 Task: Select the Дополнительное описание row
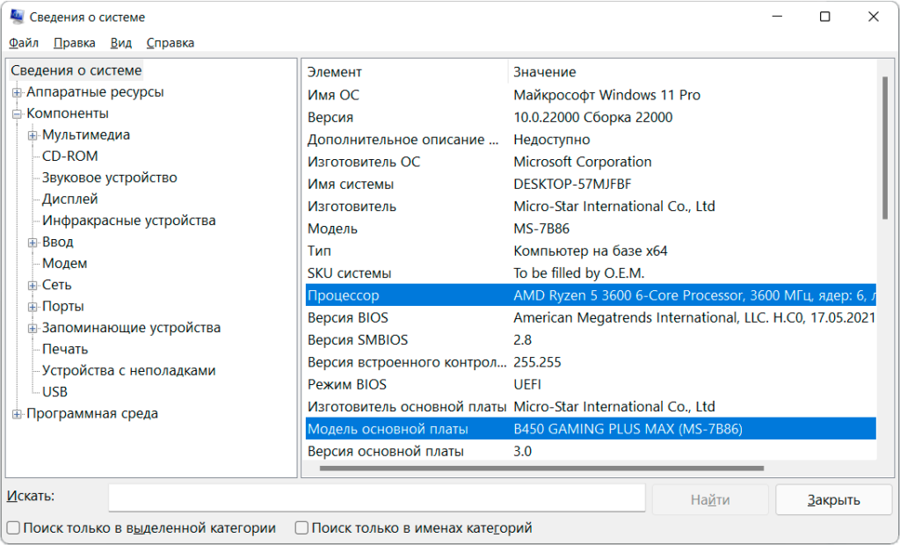click(x=591, y=140)
